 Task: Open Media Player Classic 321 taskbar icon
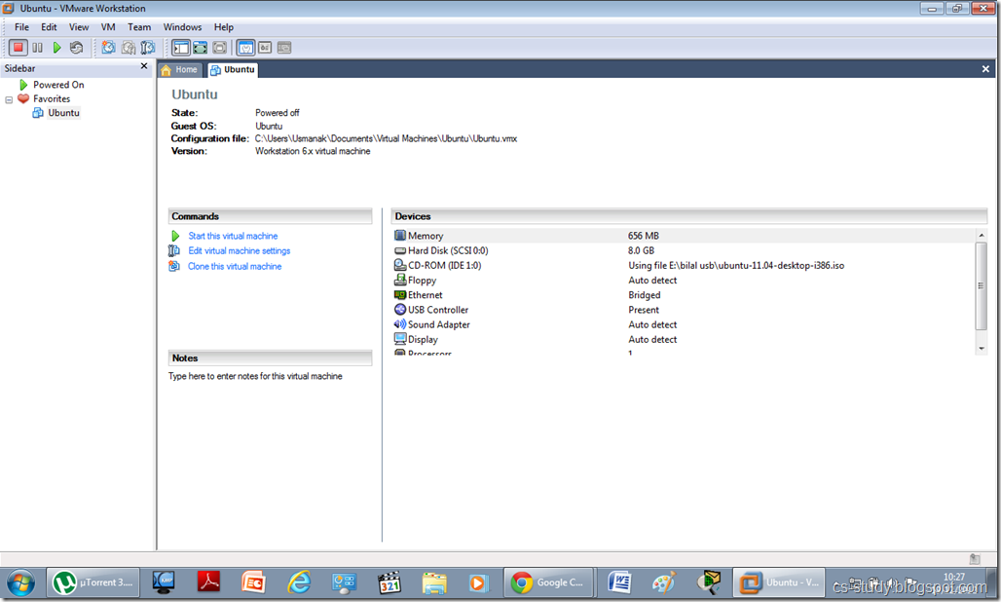[389, 583]
